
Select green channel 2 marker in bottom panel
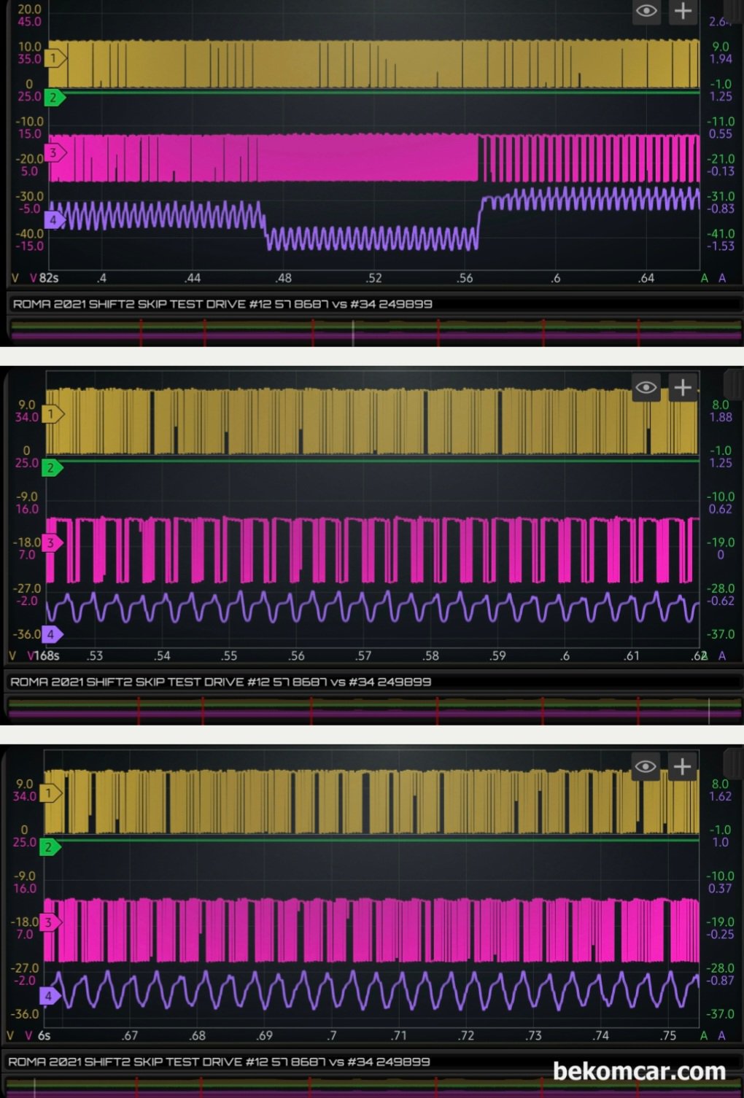50,847
